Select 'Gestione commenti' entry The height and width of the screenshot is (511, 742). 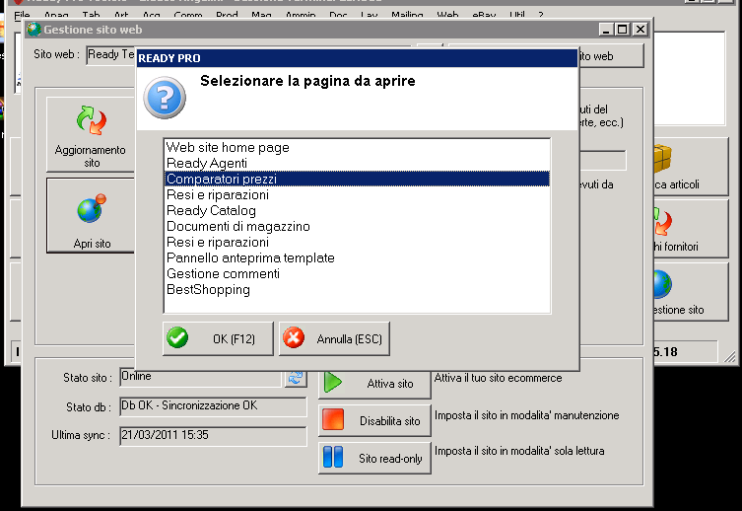pyautogui.click(x=357, y=273)
